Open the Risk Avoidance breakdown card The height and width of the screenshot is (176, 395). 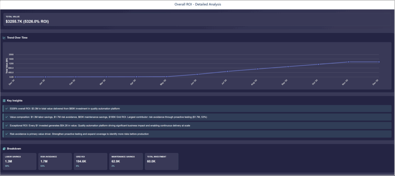tap(55, 161)
